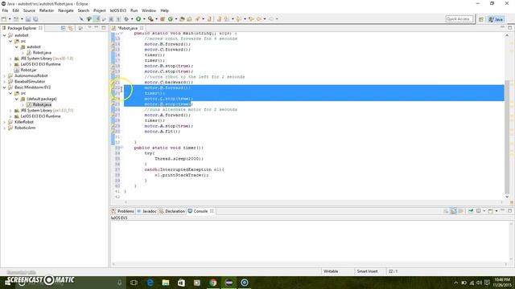Open the leJOS EV3 menu

118,10
